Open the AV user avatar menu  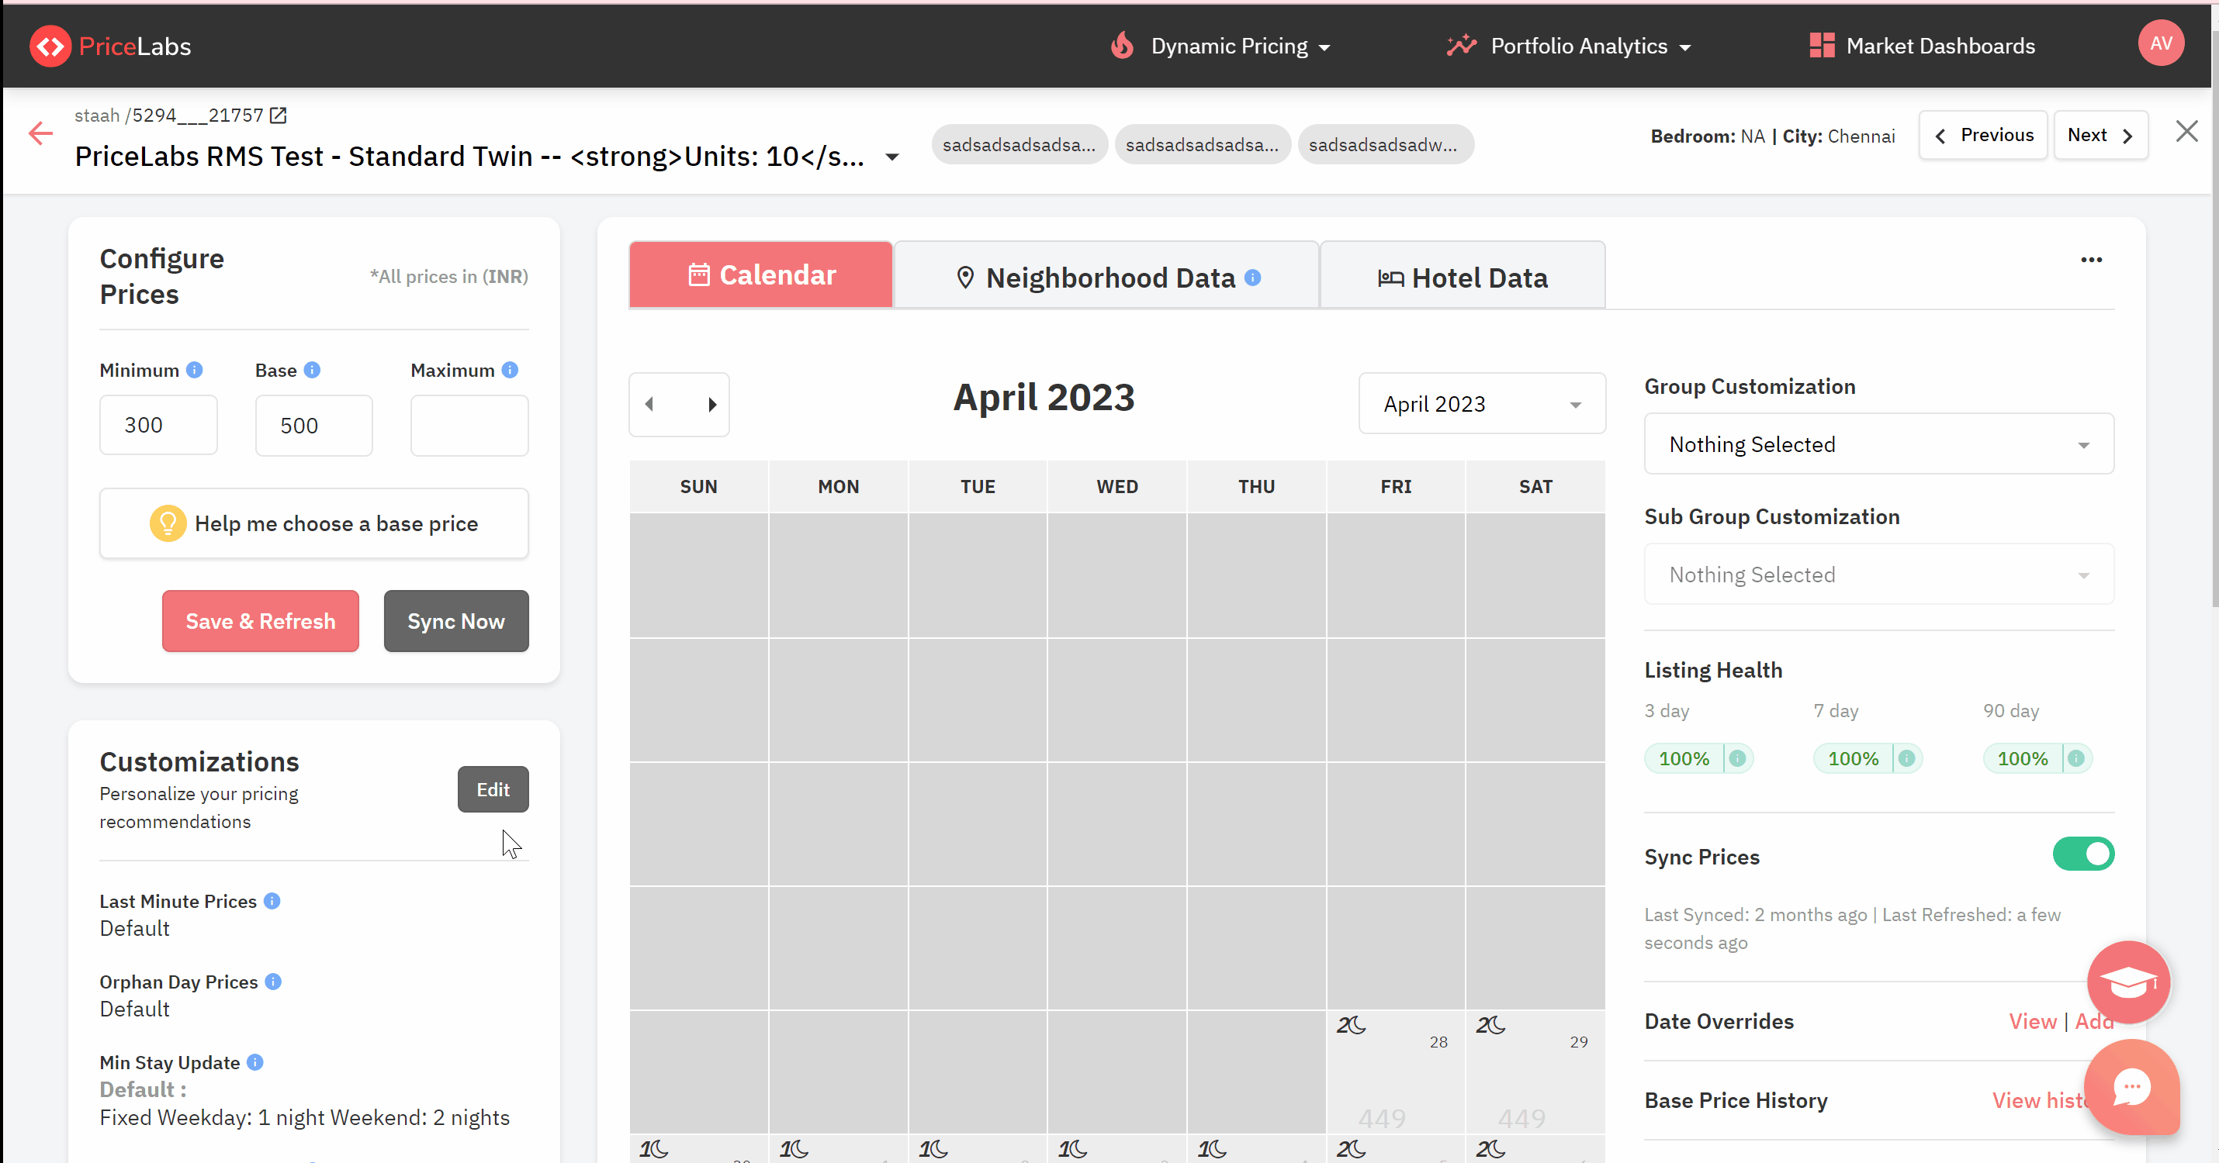[x=2161, y=43]
